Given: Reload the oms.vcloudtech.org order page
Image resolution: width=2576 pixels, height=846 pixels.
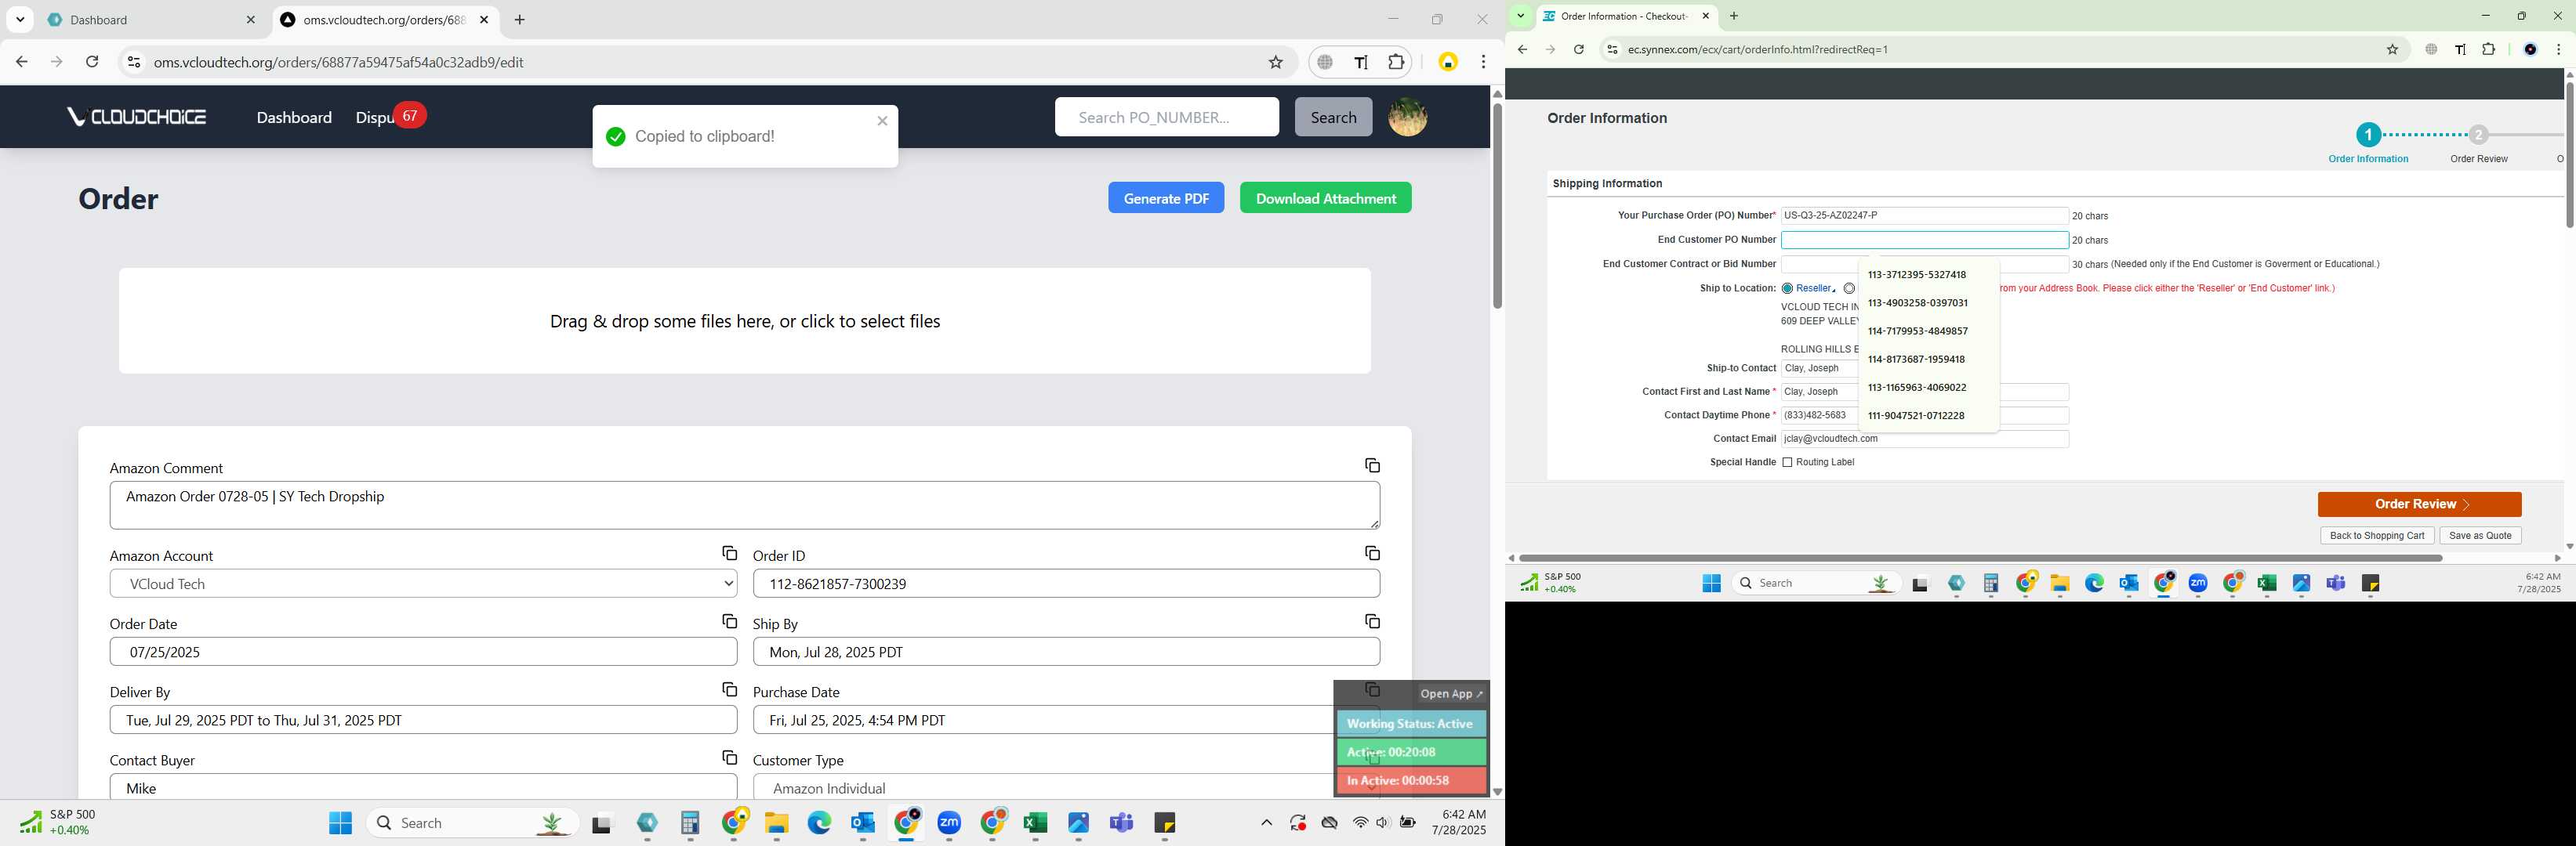Looking at the screenshot, I should [x=92, y=62].
